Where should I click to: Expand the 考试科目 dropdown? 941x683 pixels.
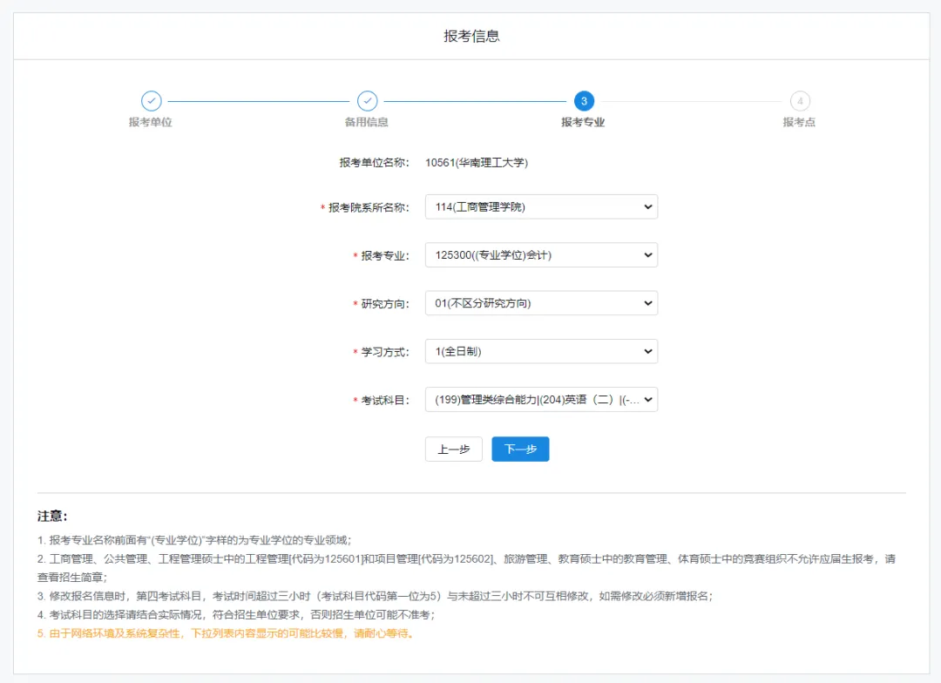coord(541,400)
